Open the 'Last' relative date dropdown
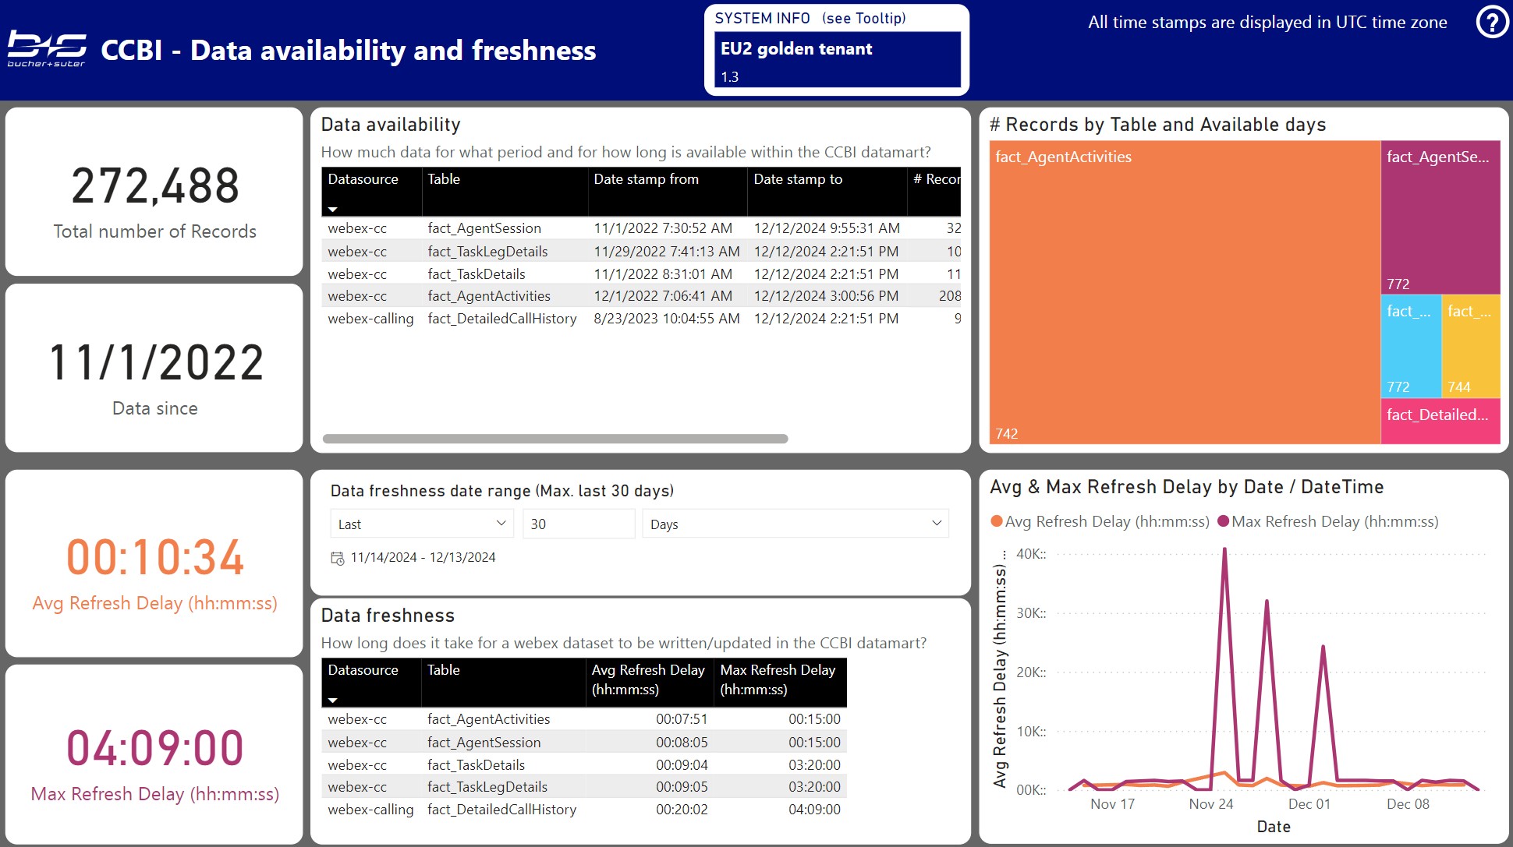 tap(422, 524)
